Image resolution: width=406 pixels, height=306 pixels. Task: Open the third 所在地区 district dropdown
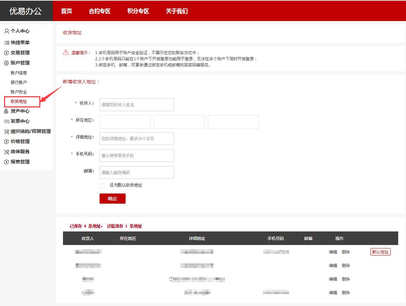[233, 122]
